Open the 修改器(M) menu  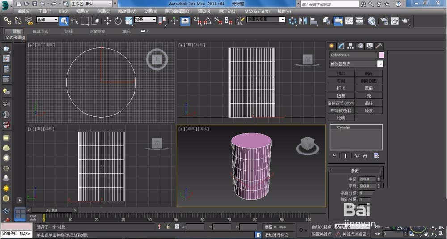[127, 11]
